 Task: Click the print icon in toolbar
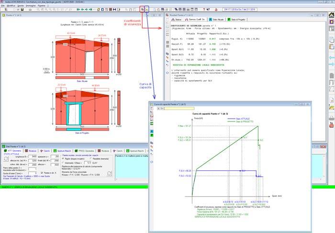point(30,10)
